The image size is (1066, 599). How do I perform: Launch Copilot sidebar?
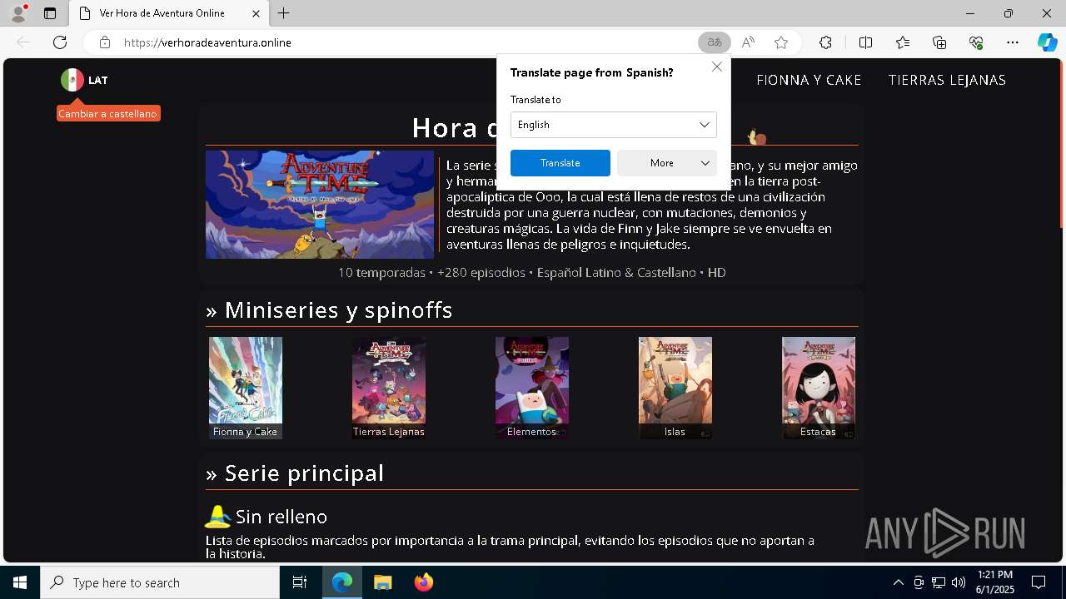(x=1047, y=42)
